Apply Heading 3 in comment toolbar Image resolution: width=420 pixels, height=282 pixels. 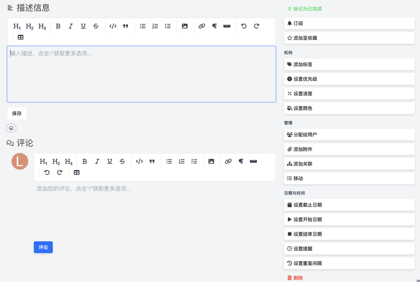pos(69,162)
